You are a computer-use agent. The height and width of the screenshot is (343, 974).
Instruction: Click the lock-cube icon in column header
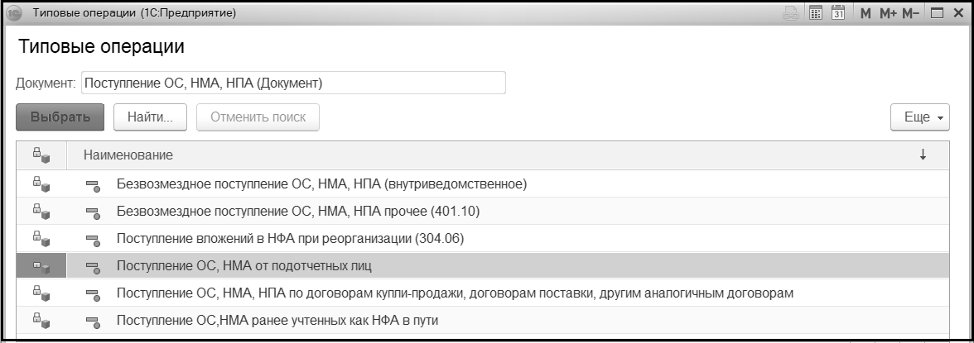coord(41,155)
